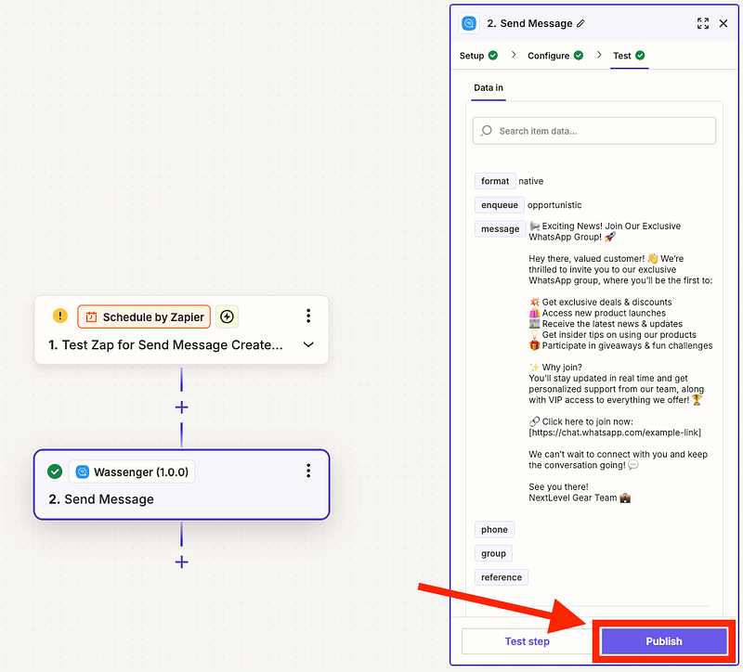743x672 pixels.
Task: Add a step between steps 1 and 2
Action: (181, 407)
